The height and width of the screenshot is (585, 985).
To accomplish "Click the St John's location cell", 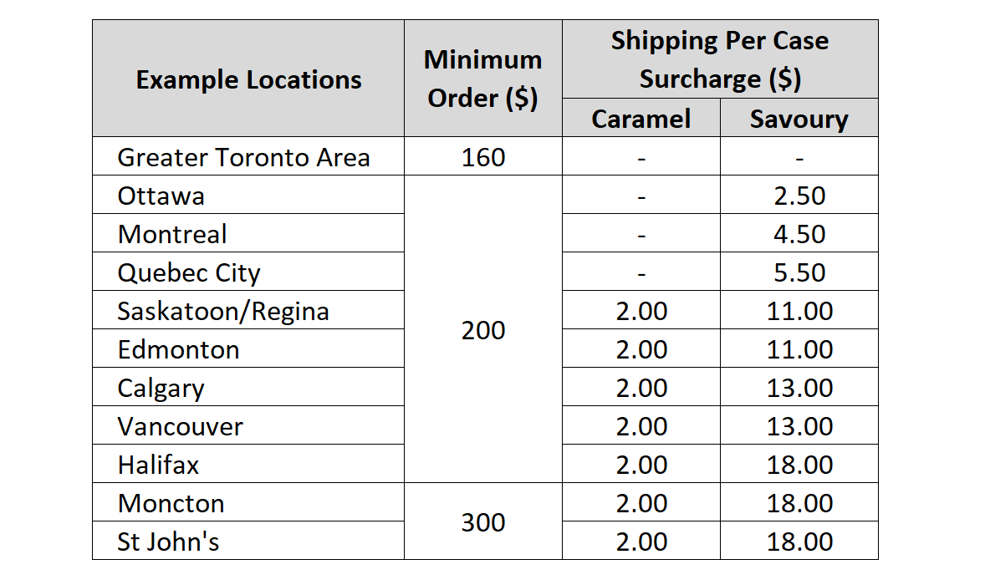I will click(169, 542).
